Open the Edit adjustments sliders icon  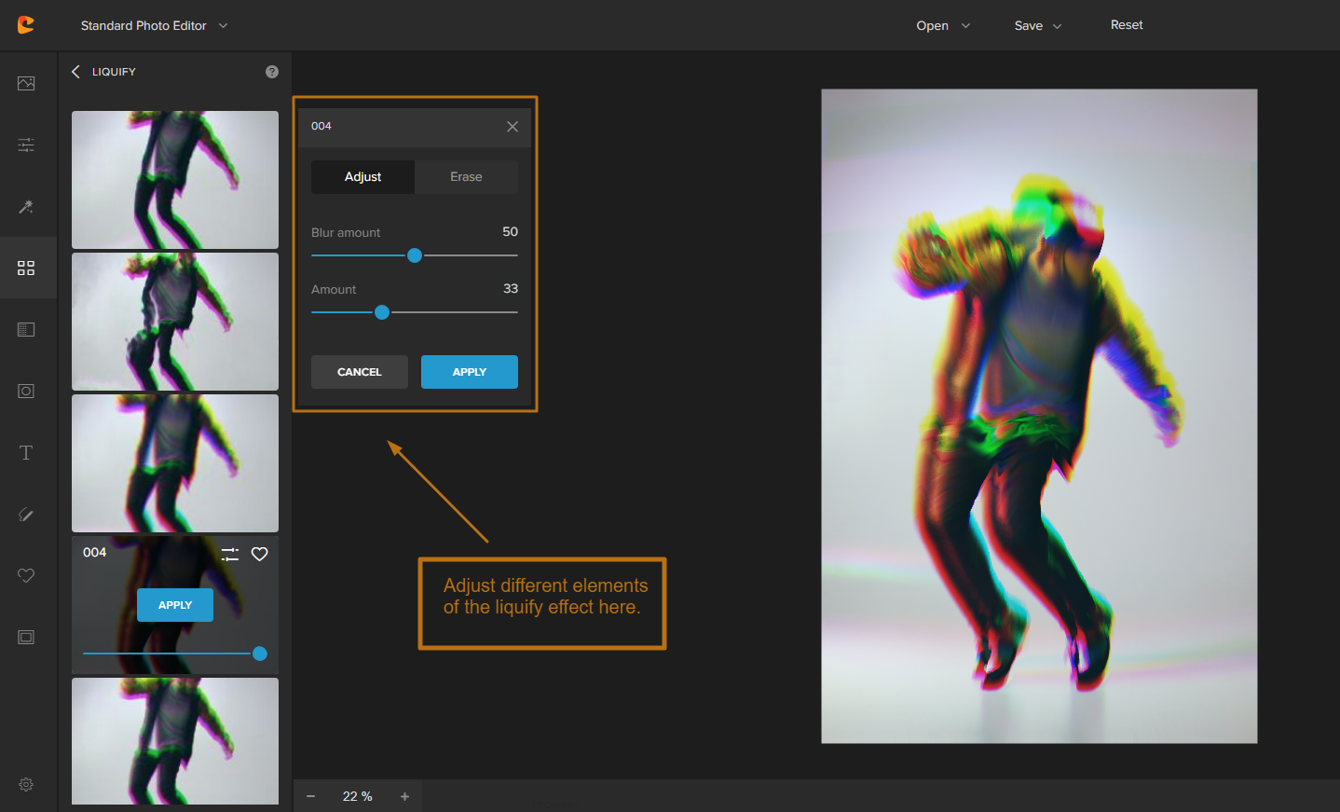coord(26,145)
